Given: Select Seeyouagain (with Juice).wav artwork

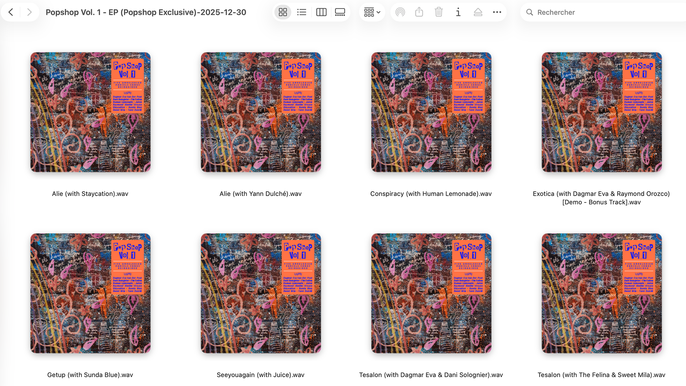Looking at the screenshot, I should pyautogui.click(x=261, y=293).
